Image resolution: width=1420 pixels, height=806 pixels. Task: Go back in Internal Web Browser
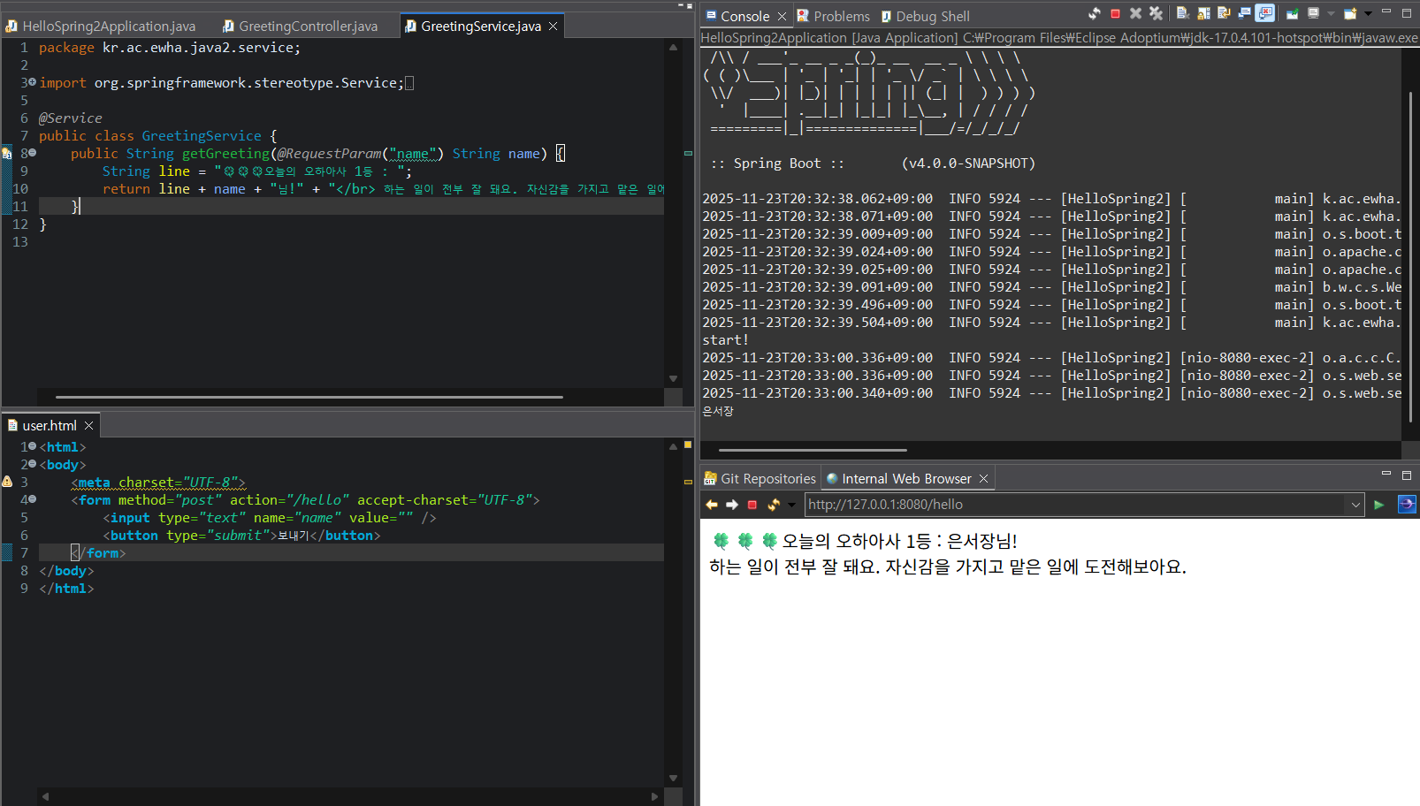pyautogui.click(x=712, y=505)
